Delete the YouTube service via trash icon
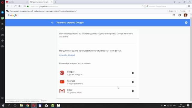Image resolution: width=192 pixels, height=108 pixels. coord(133,82)
